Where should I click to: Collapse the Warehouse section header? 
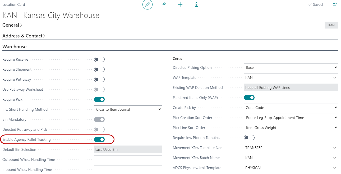pyautogui.click(x=15, y=47)
